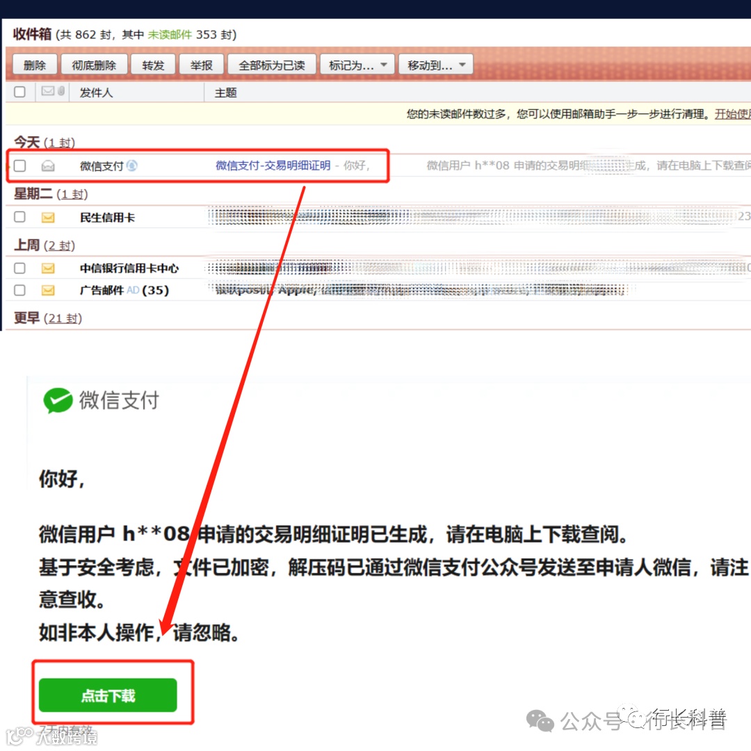This screenshot has height=751, width=751.
Task: Click the 中信银行信用卡中心 sender name
Action: coord(129,268)
